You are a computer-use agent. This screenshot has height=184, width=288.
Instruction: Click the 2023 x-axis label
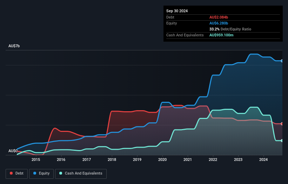tap(238, 160)
